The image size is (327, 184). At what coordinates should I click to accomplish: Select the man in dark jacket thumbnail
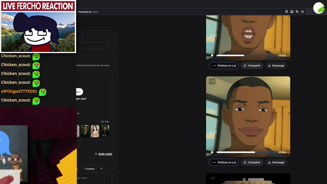[105, 131]
